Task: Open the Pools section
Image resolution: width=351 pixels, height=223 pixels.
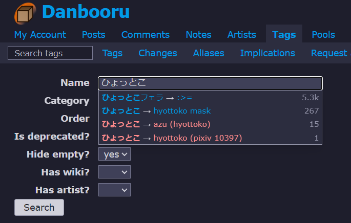Action: (323, 35)
